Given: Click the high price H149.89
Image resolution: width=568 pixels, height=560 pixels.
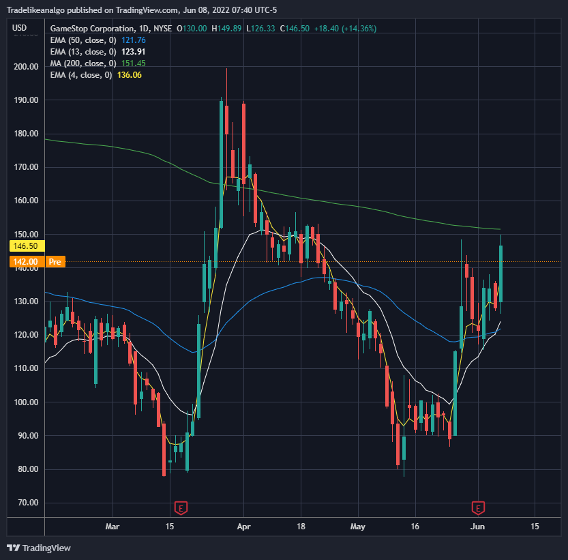Looking at the screenshot, I should (226, 29).
